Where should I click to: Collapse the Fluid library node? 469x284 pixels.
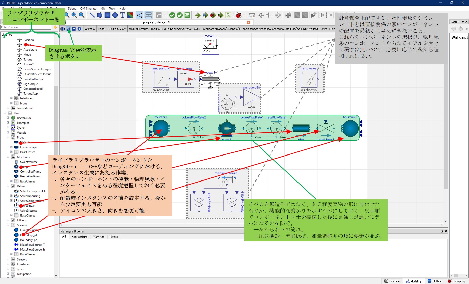[5, 113]
